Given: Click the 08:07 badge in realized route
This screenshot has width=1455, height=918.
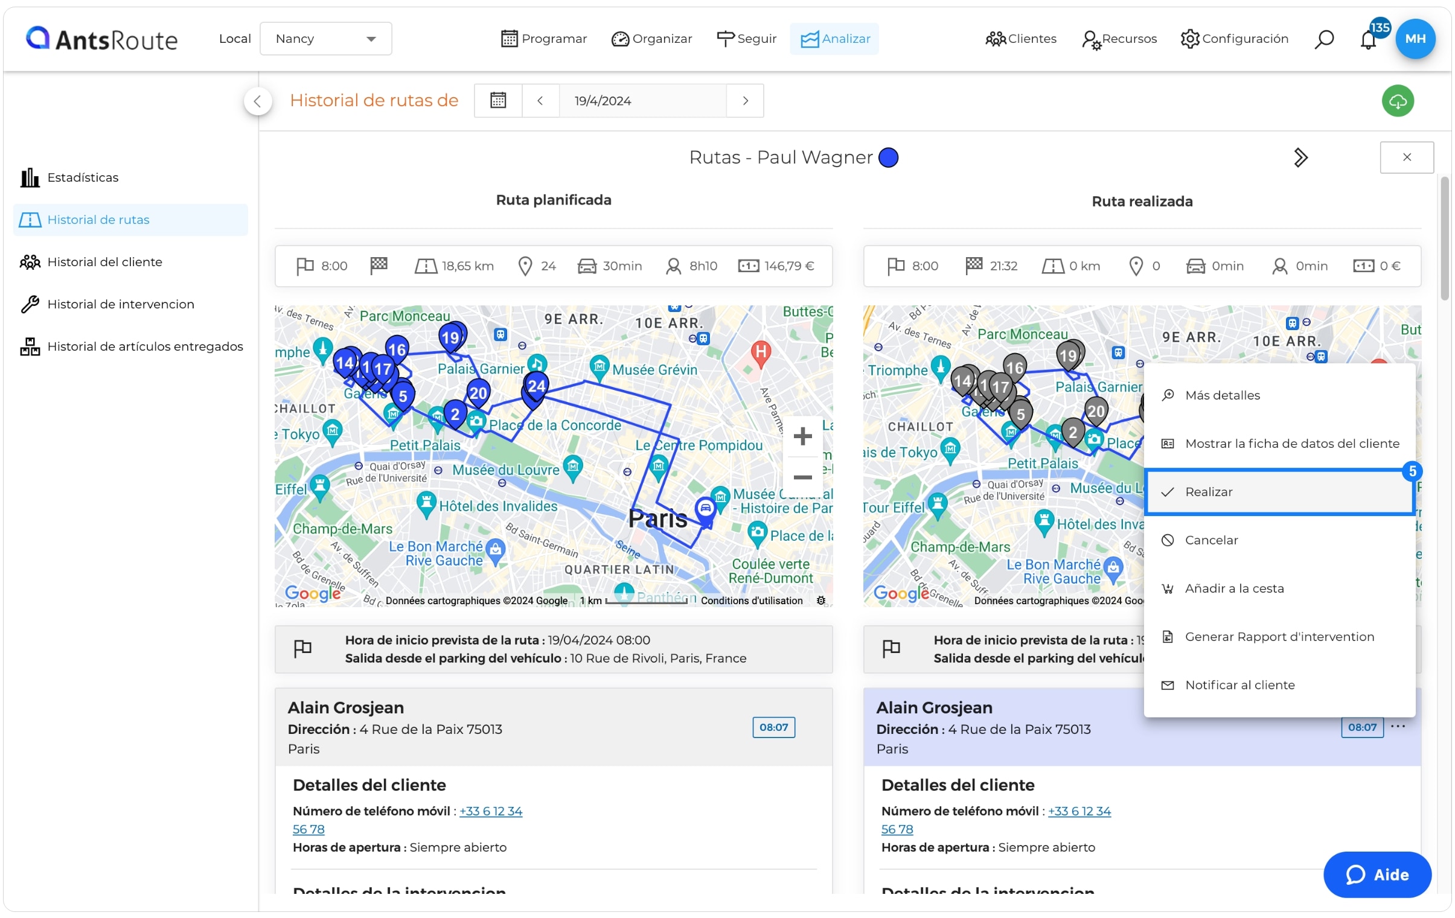Looking at the screenshot, I should coord(1362,727).
